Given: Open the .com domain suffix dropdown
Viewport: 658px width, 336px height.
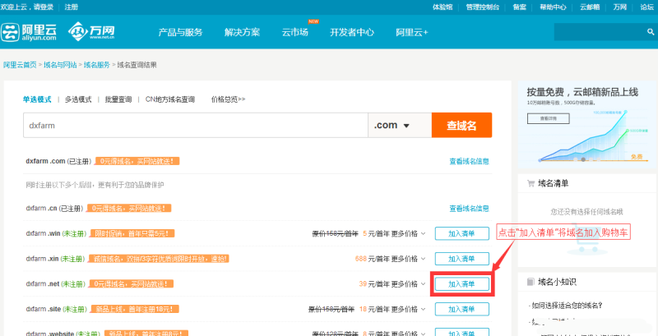Looking at the screenshot, I should click(x=400, y=126).
